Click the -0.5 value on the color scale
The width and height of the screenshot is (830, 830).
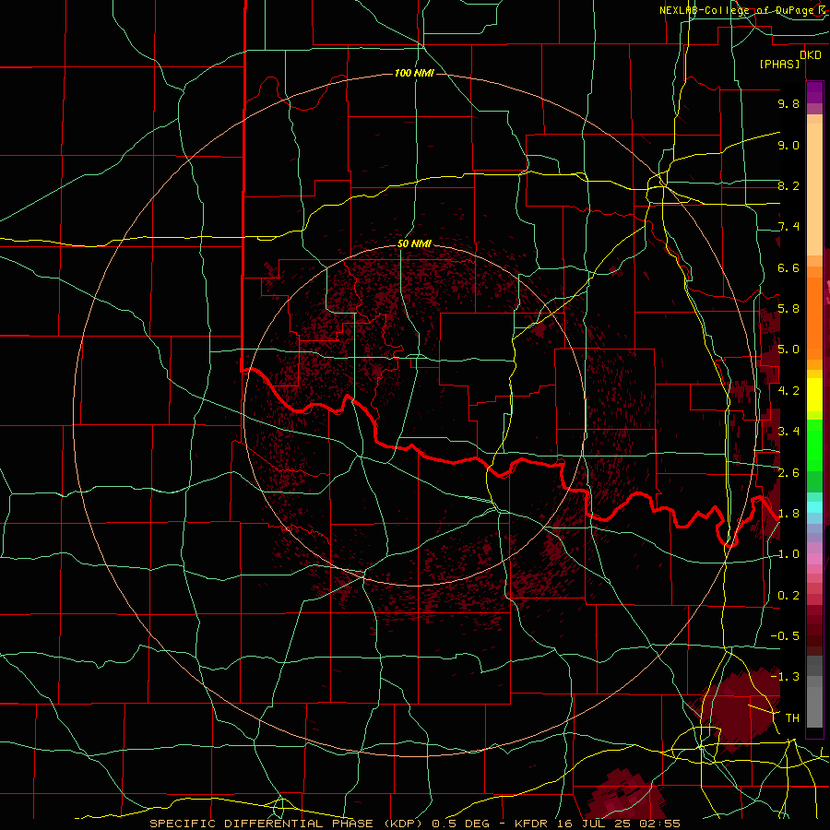point(785,635)
